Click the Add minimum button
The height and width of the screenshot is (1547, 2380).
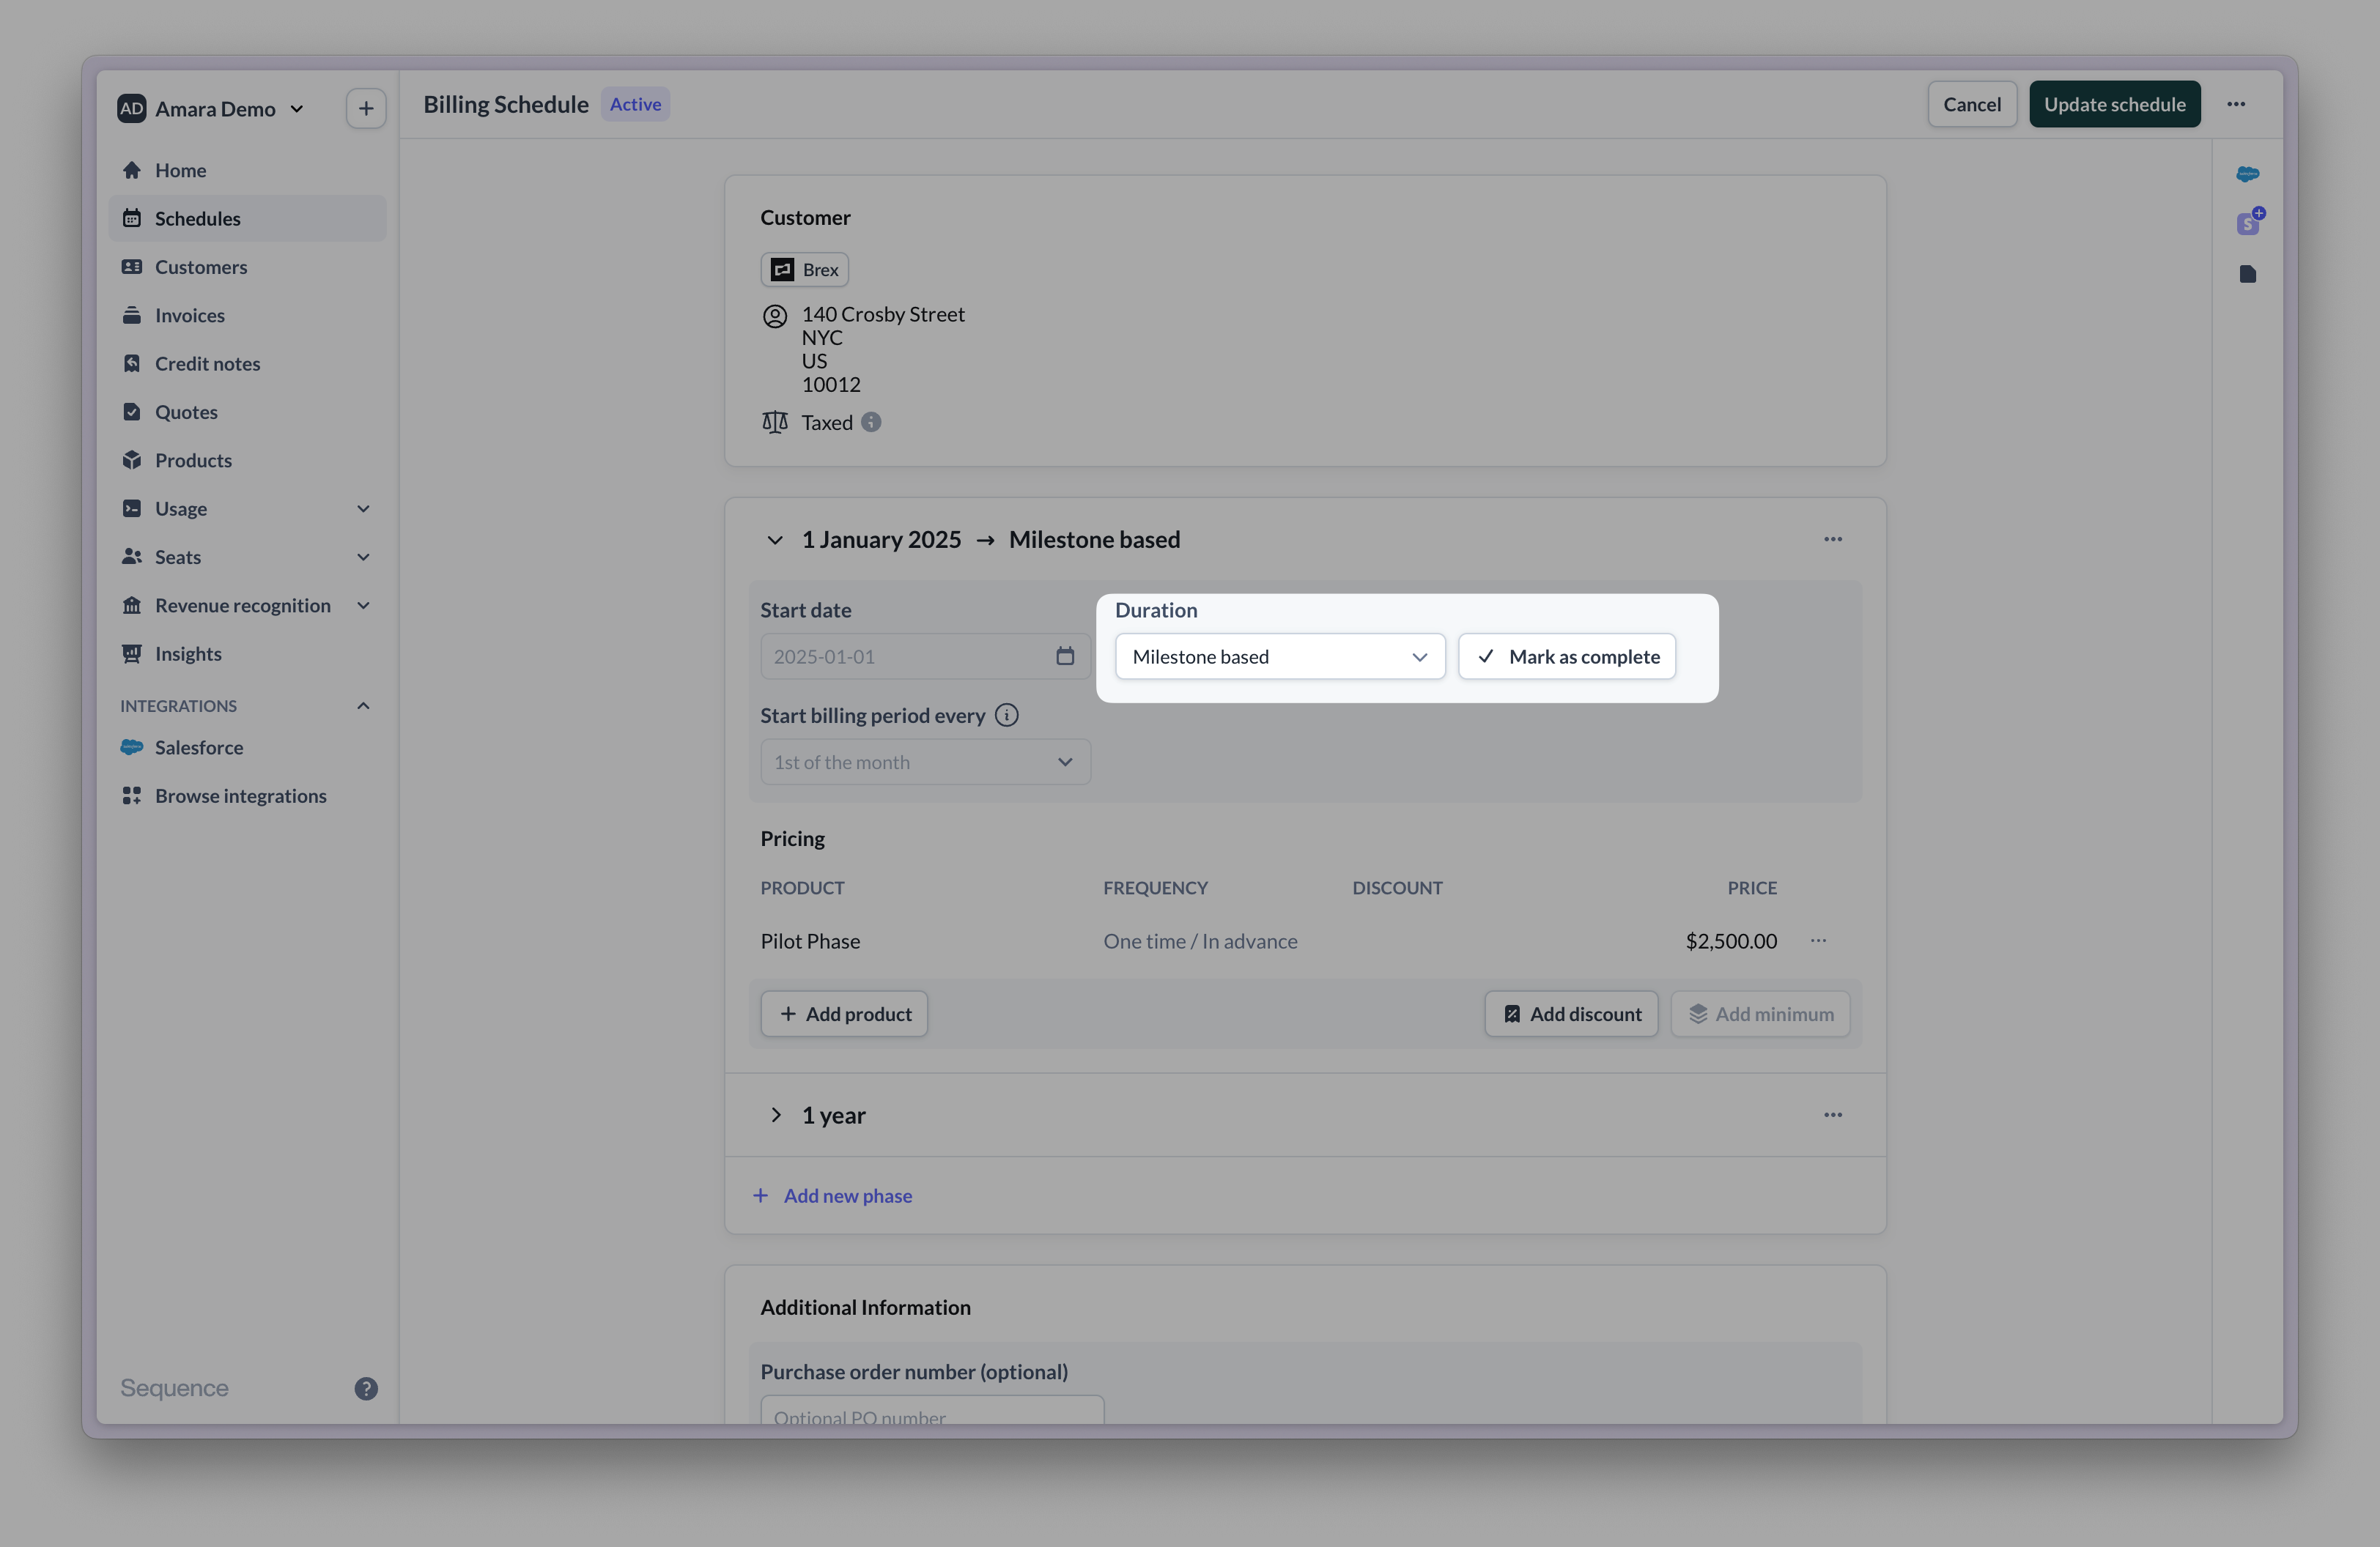click(1760, 1014)
